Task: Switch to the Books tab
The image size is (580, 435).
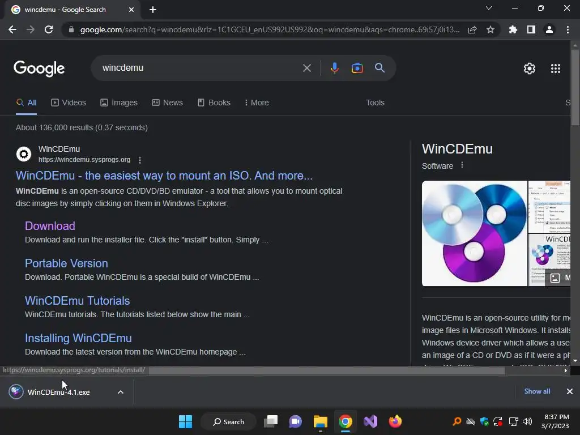Action: point(214,103)
